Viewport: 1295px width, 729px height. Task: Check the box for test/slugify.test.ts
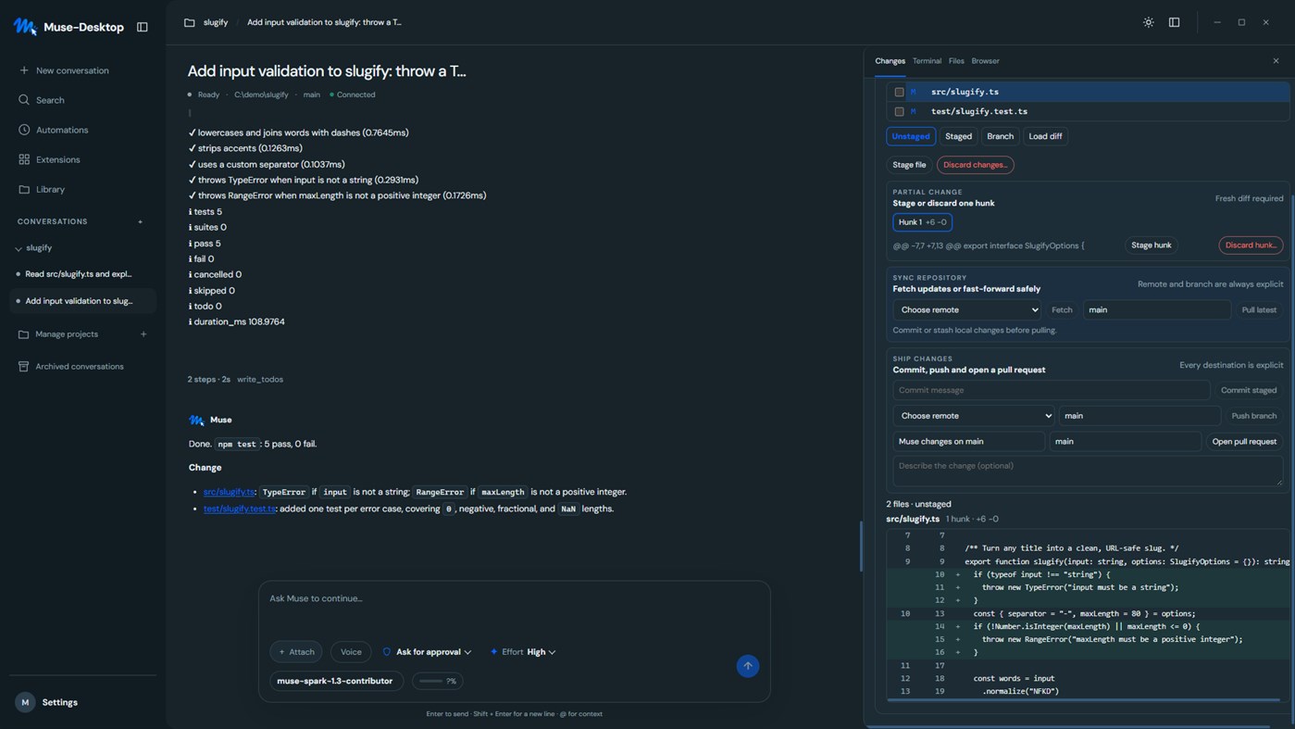point(899,111)
